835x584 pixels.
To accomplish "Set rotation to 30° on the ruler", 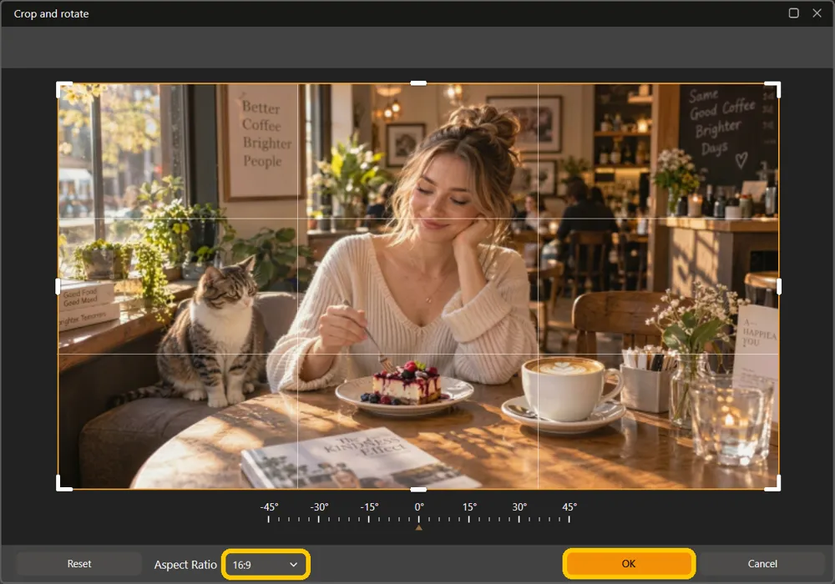I will click(519, 519).
